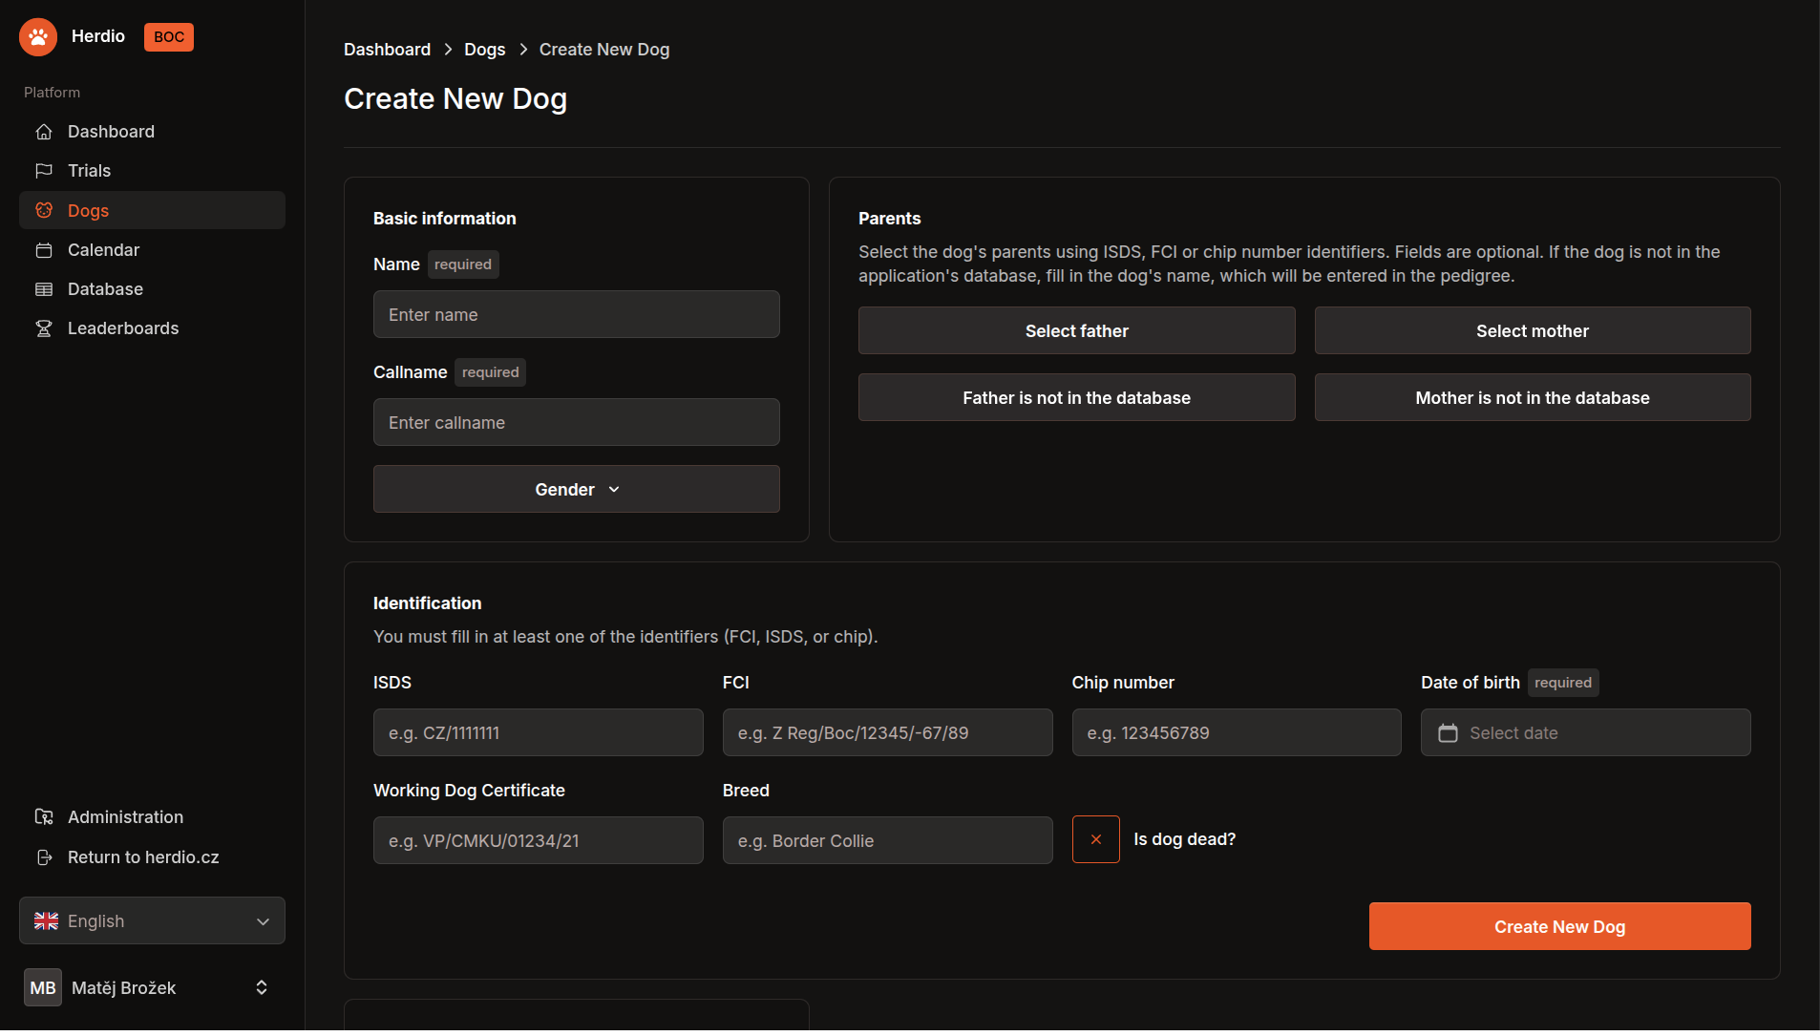This screenshot has height=1036, width=1820.
Task: Click the Is dog dead? label
Action: coord(1184,839)
